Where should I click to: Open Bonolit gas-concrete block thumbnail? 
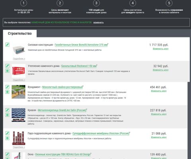[19, 50]
